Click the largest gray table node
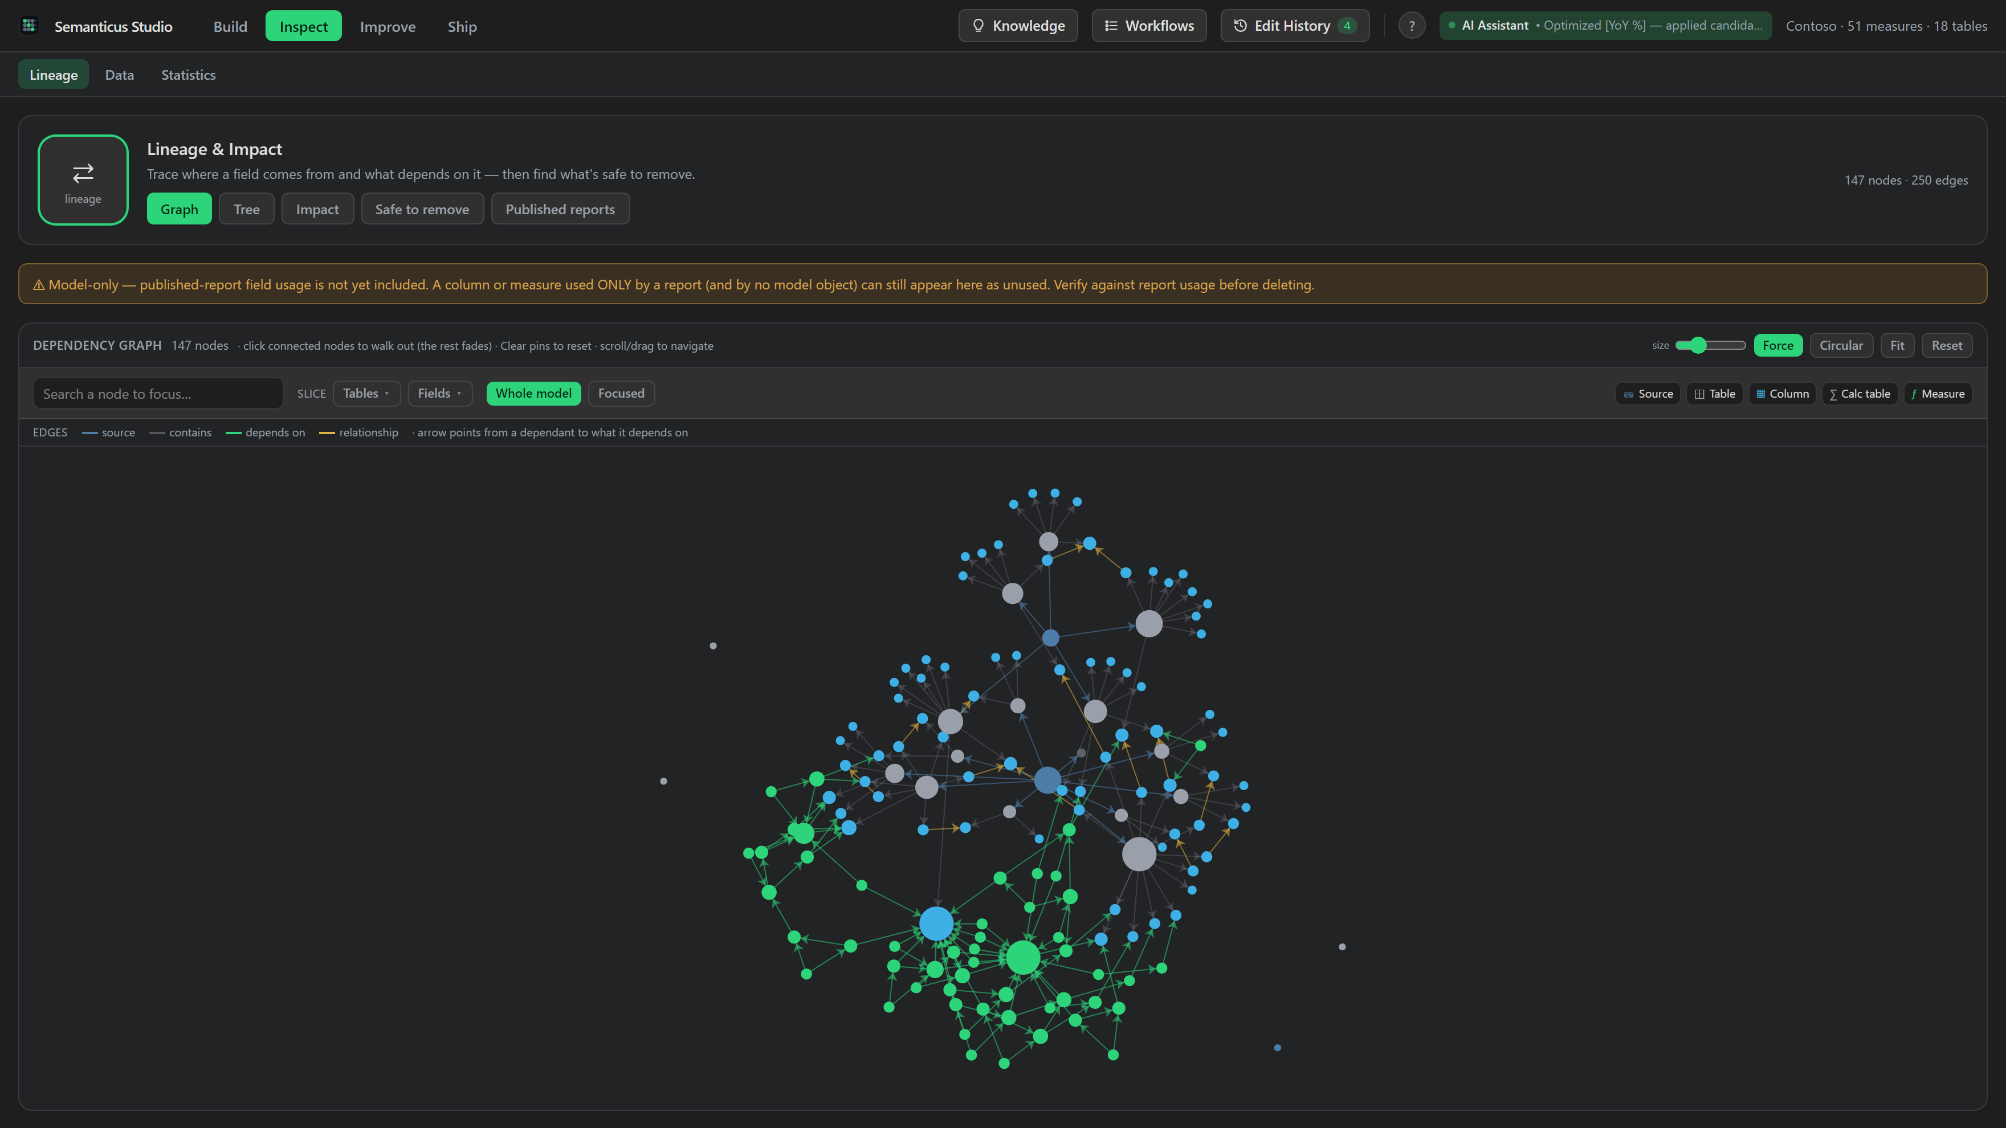This screenshot has height=1128, width=2006. tap(1139, 854)
